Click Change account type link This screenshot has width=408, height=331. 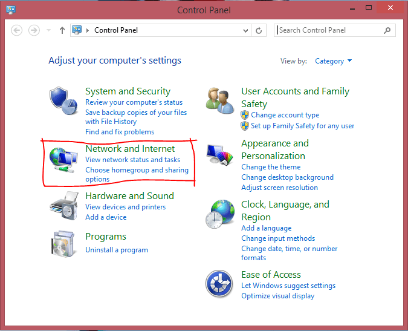pos(285,115)
